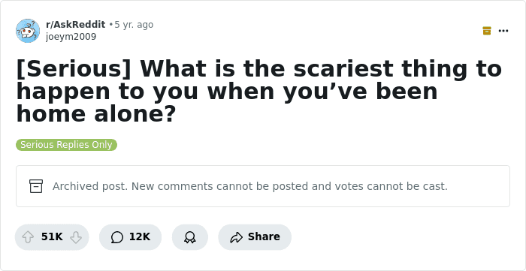Click the Share arrow icon

click(x=236, y=237)
